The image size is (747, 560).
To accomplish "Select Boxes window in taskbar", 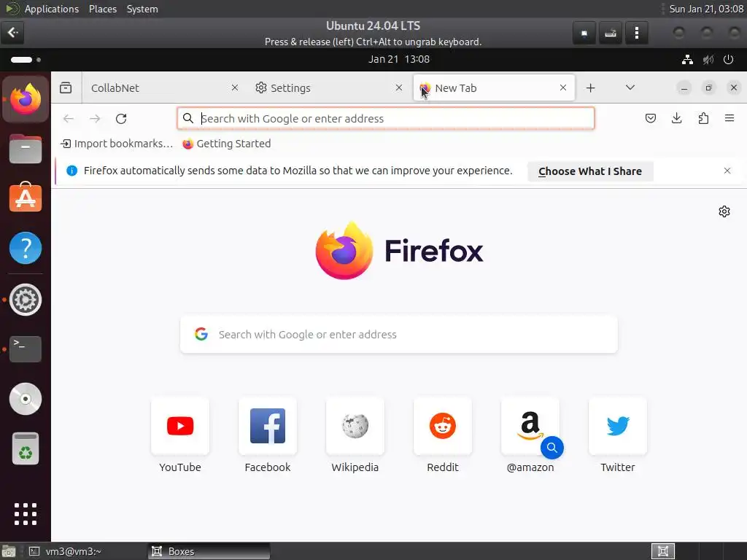I will 209,551.
